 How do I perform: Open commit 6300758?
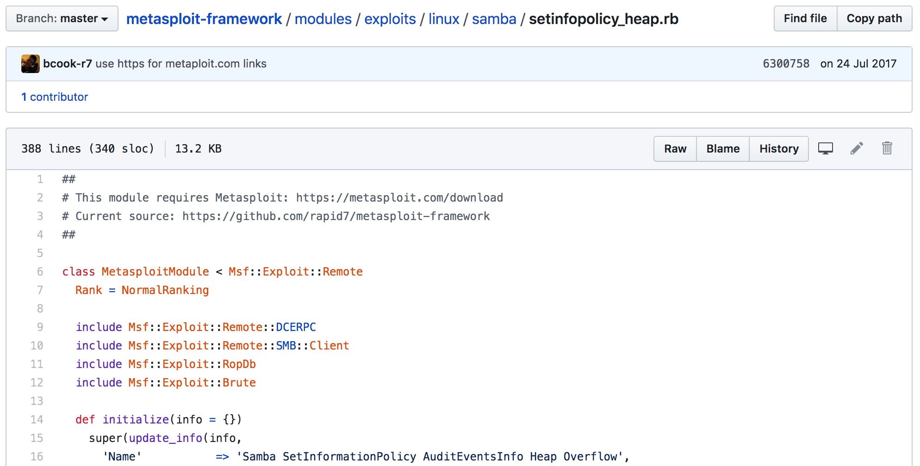786,64
